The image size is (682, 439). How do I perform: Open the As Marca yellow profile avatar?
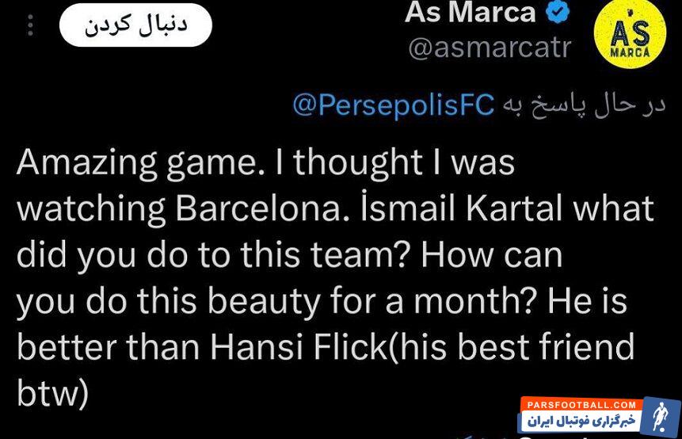point(630,37)
